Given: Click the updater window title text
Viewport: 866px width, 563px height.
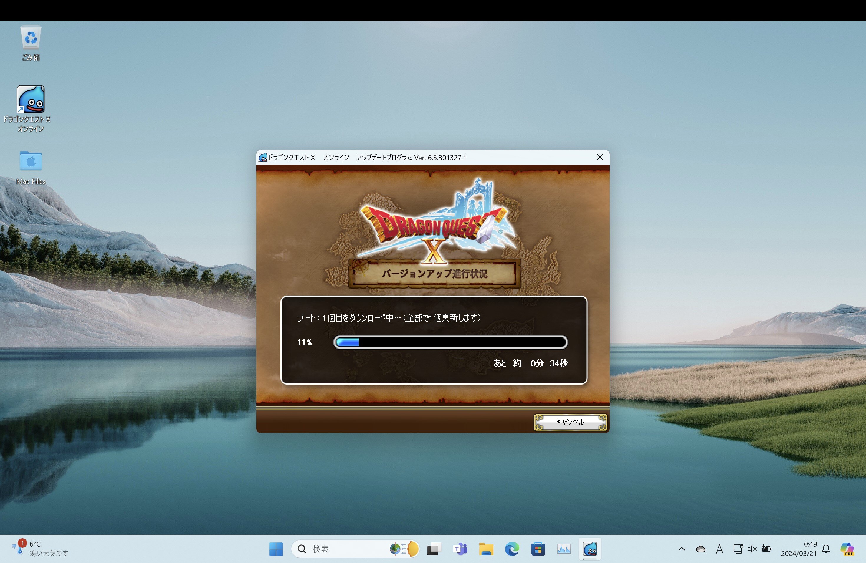Looking at the screenshot, I should [x=367, y=158].
